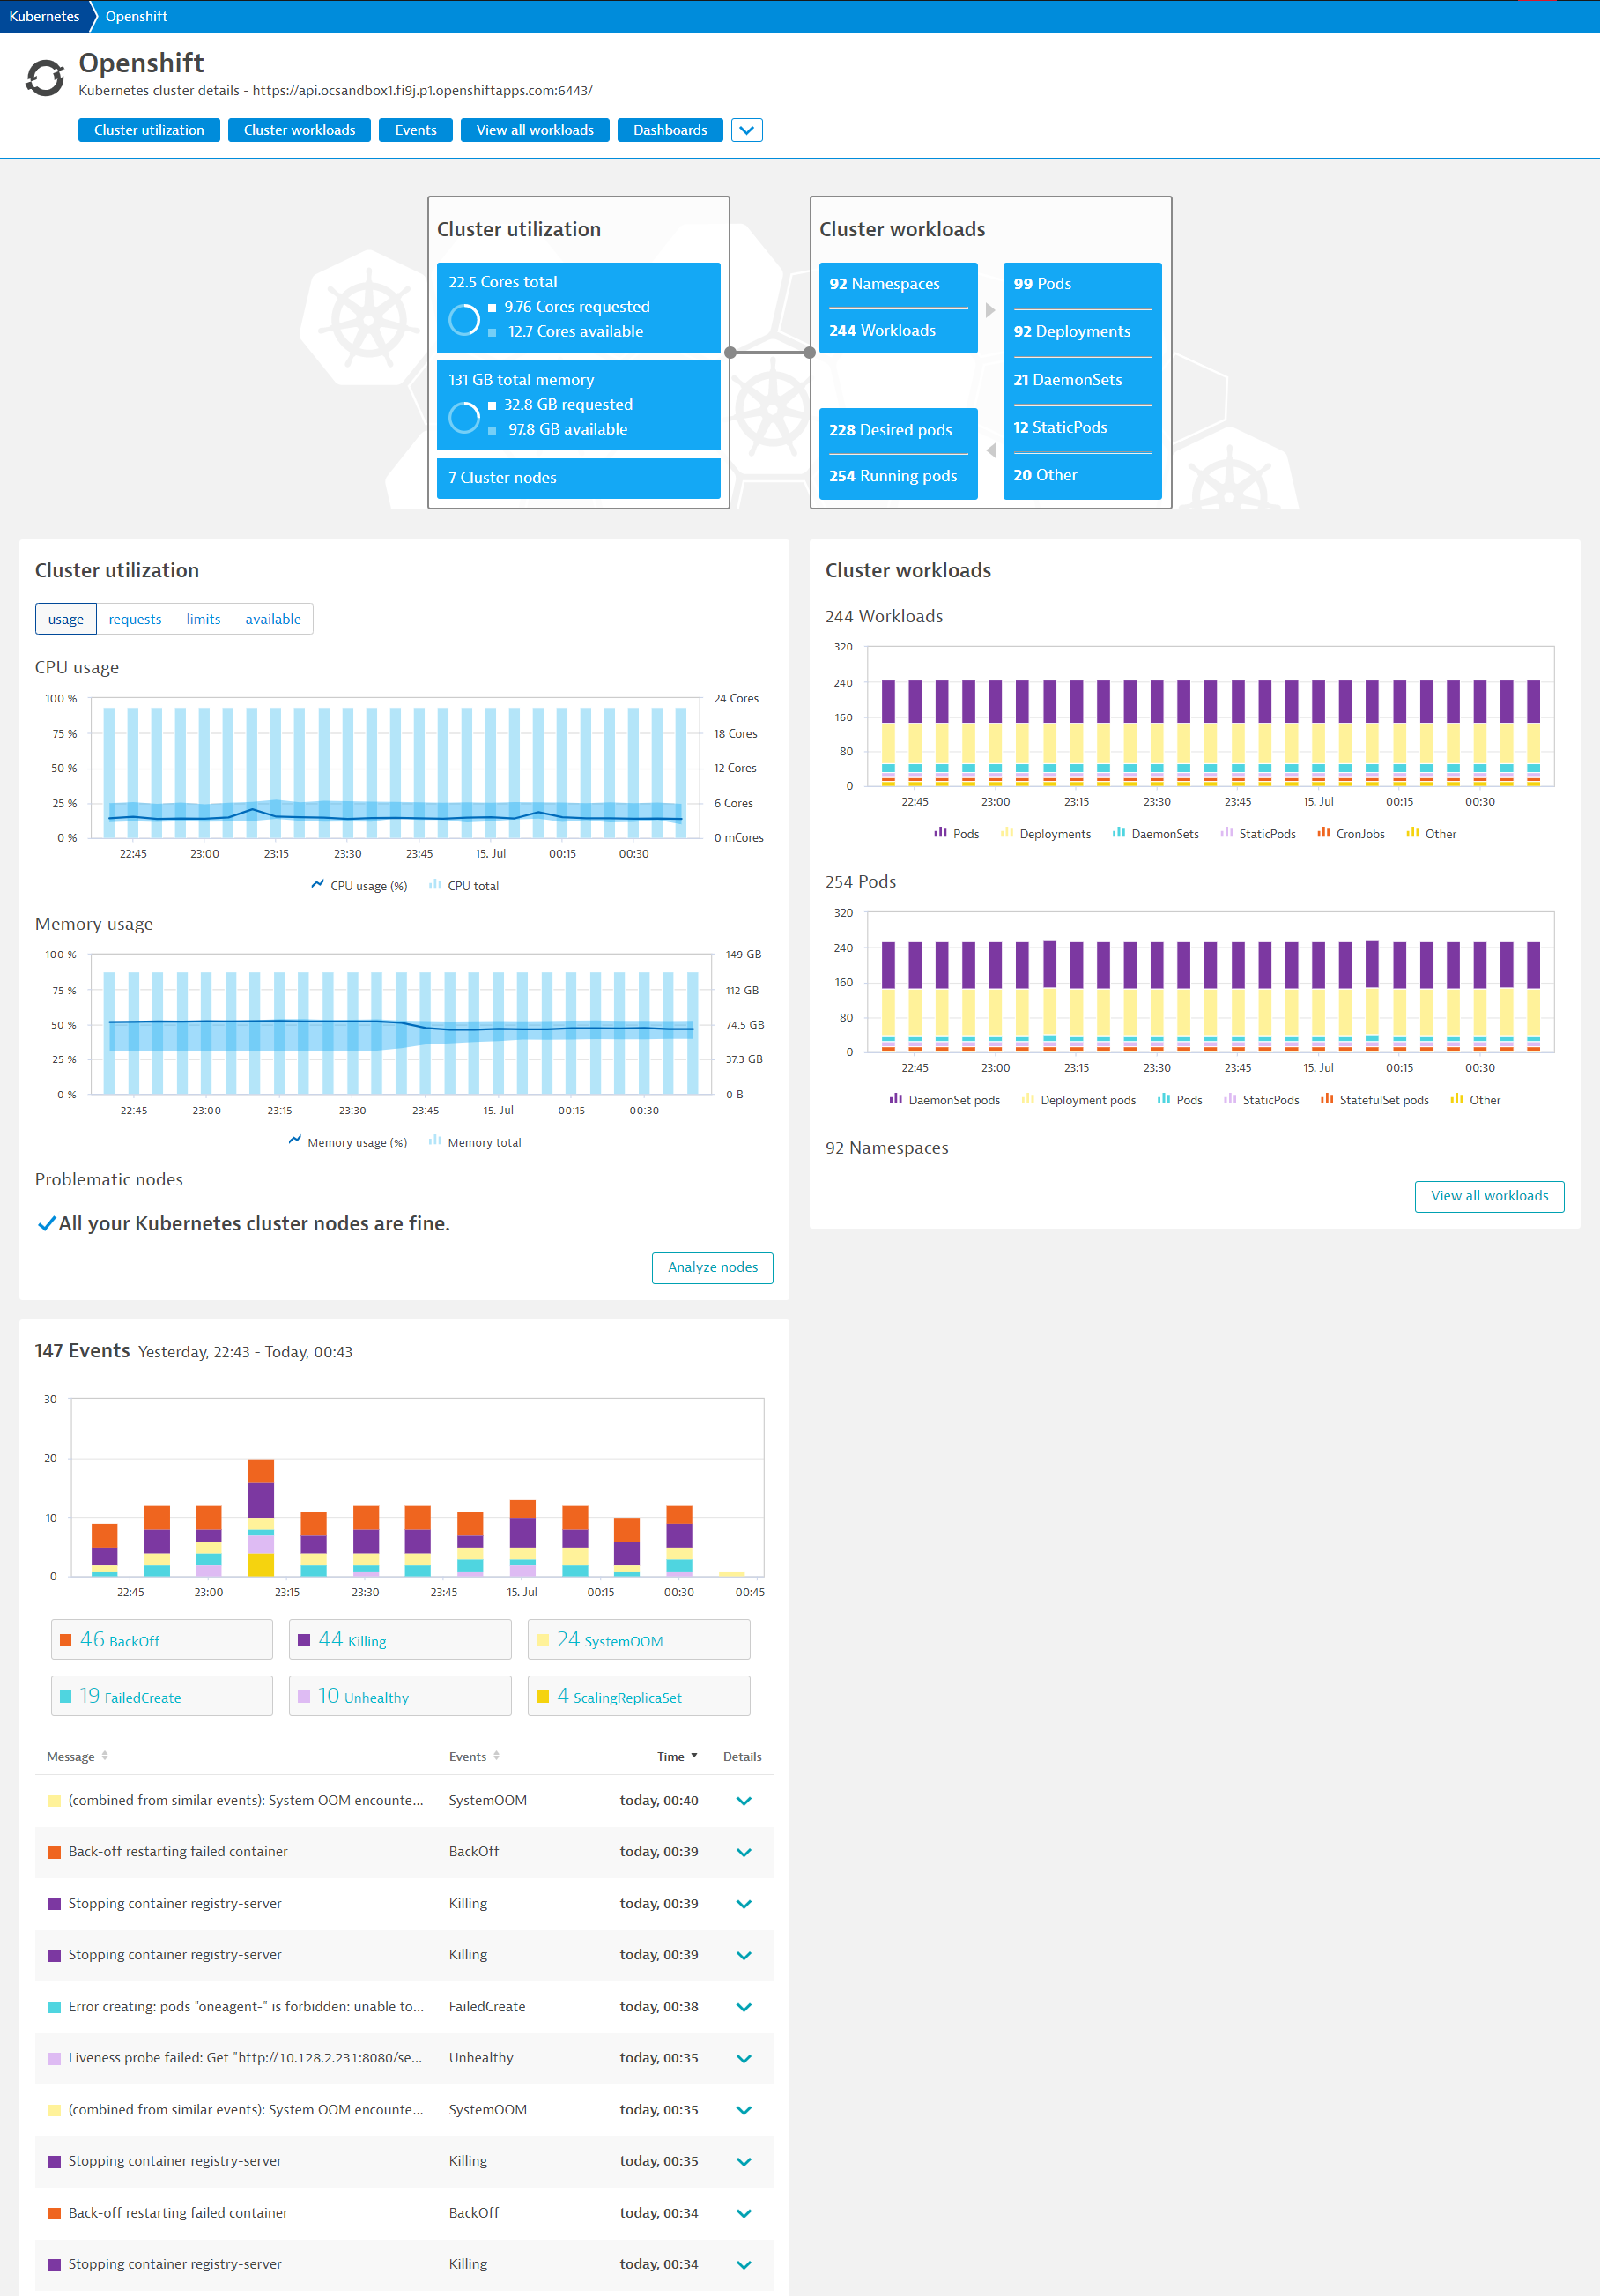Filter events by 46 BackOff
1600x2296 pixels.
click(x=162, y=1640)
